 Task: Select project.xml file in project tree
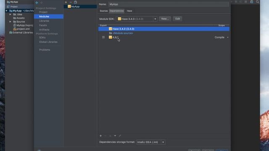point(21,29)
